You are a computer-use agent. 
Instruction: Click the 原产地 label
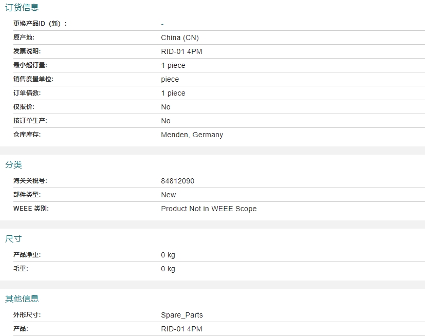coord(24,38)
